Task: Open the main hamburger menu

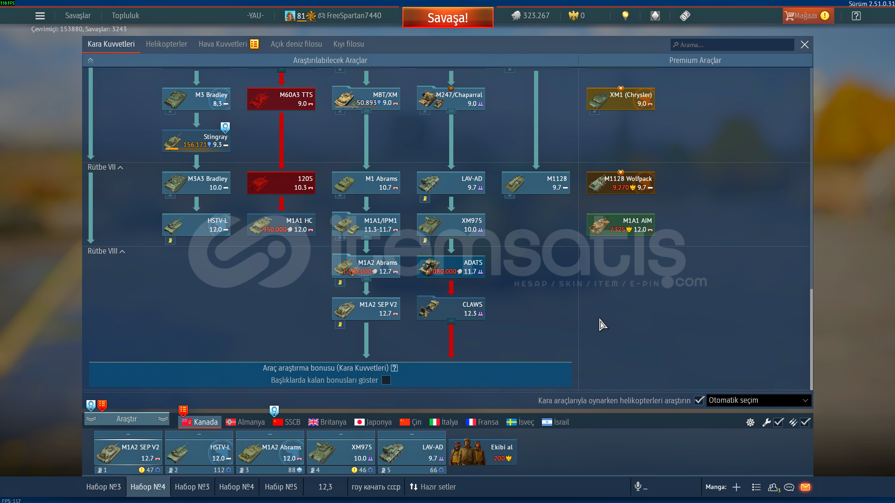Action: tap(40, 16)
